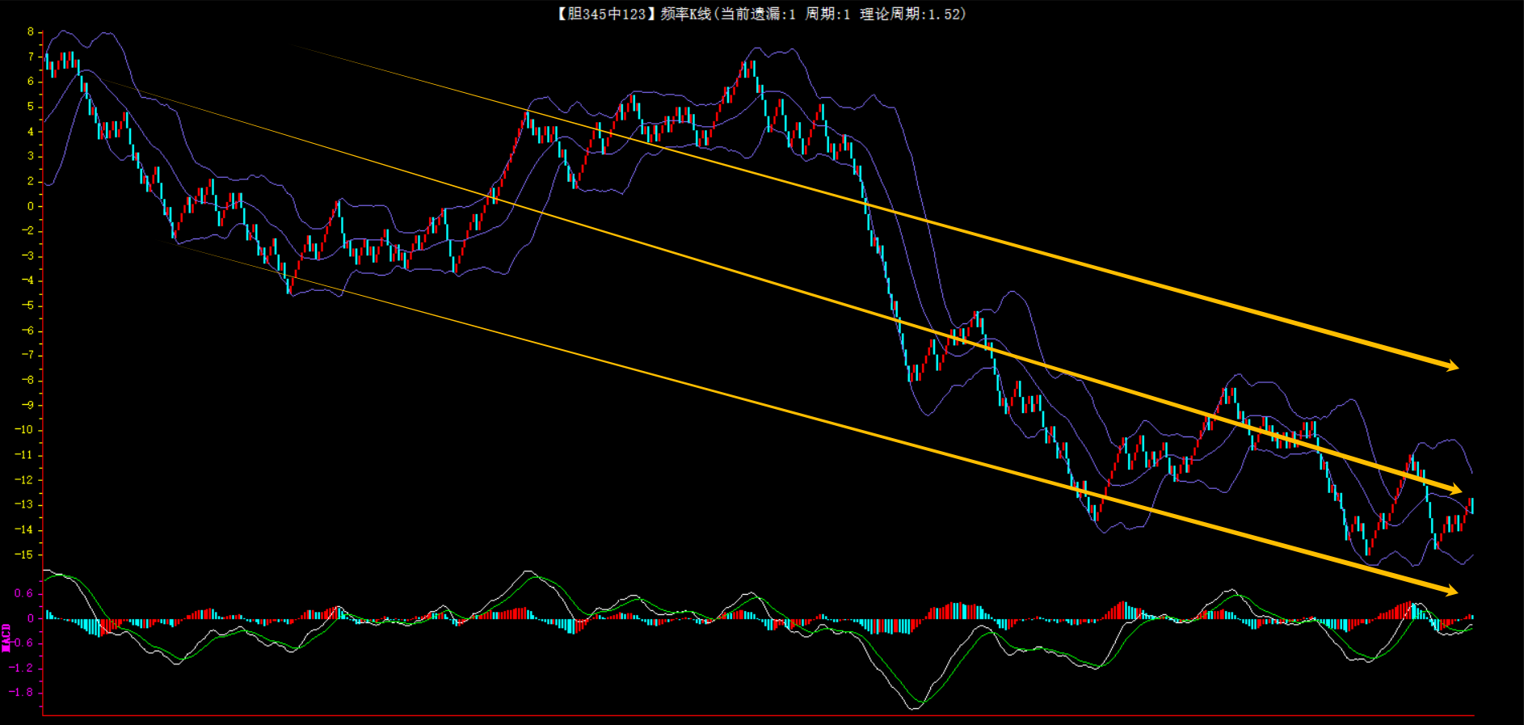The height and width of the screenshot is (725, 1524).
Task: Click the -1.2 label on MACD axis
Action: pyautogui.click(x=22, y=668)
